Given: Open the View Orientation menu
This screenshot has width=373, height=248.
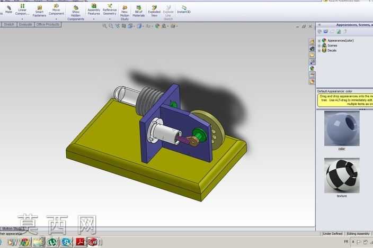Looking at the screenshot, I should (131, 26).
